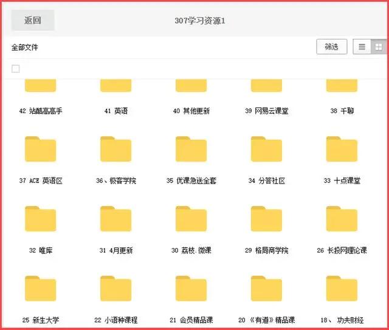Open folder 25 新生大学

(x=40, y=289)
